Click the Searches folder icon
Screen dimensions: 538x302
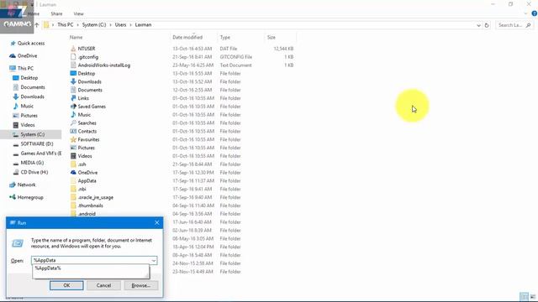coord(73,123)
